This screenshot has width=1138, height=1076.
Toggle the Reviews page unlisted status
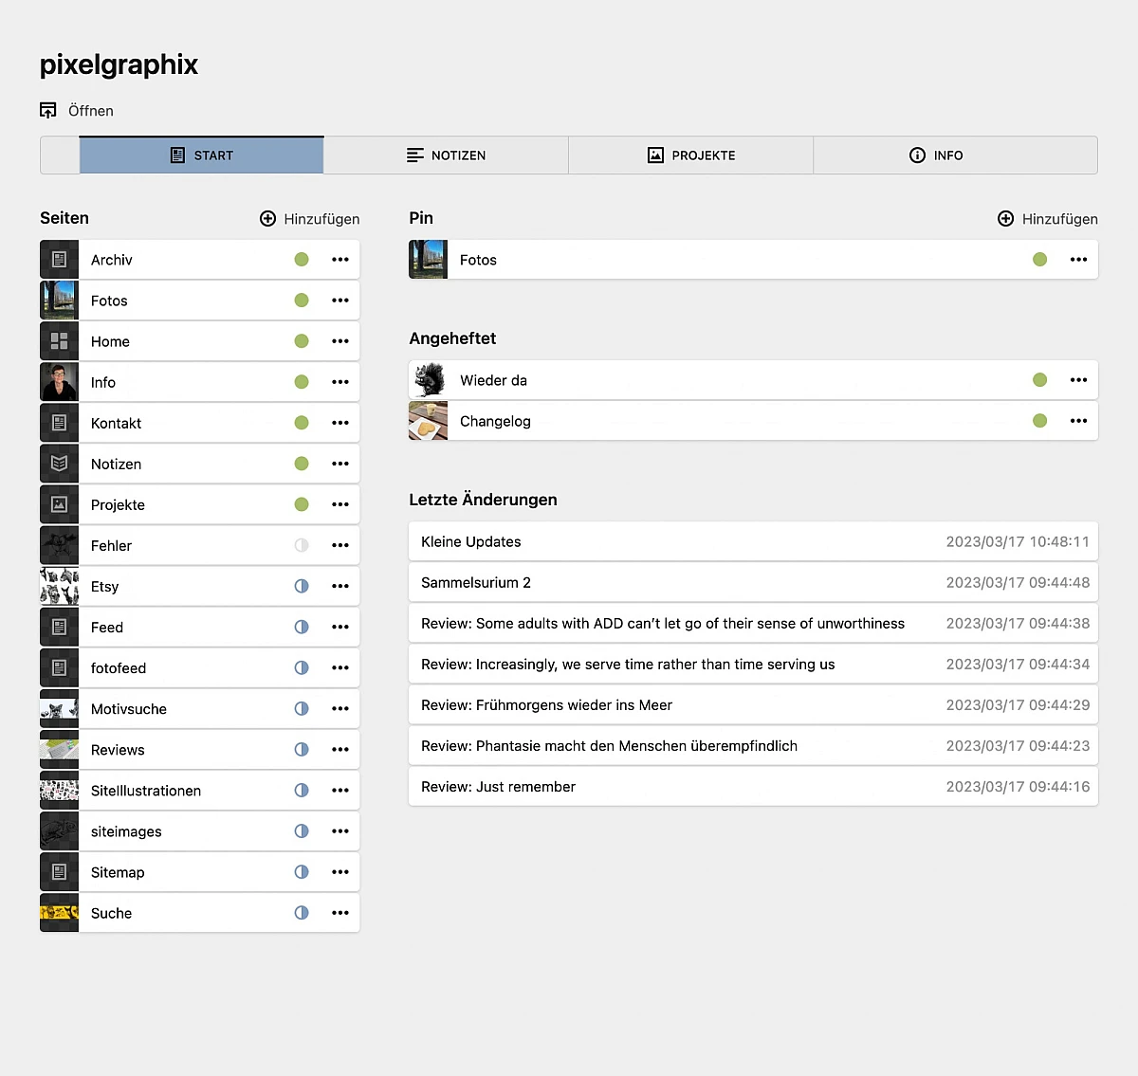(302, 749)
